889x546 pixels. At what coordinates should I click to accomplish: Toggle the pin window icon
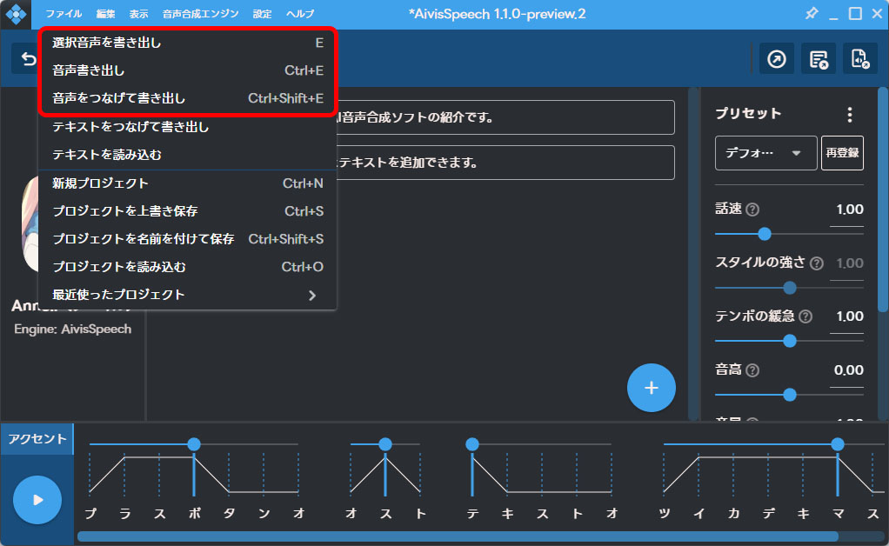coord(812,14)
